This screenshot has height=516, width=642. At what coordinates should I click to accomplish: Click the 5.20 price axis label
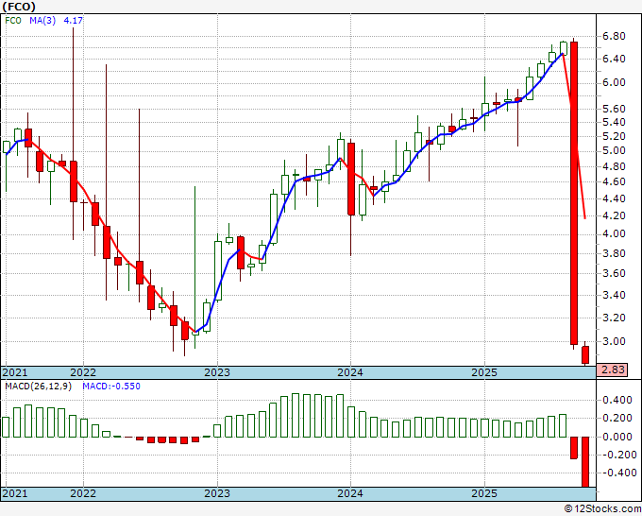(x=614, y=136)
